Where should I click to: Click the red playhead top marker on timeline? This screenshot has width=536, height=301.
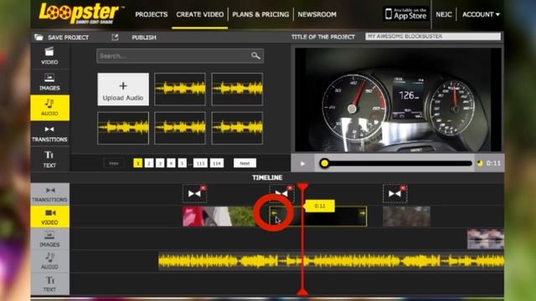[302, 186]
